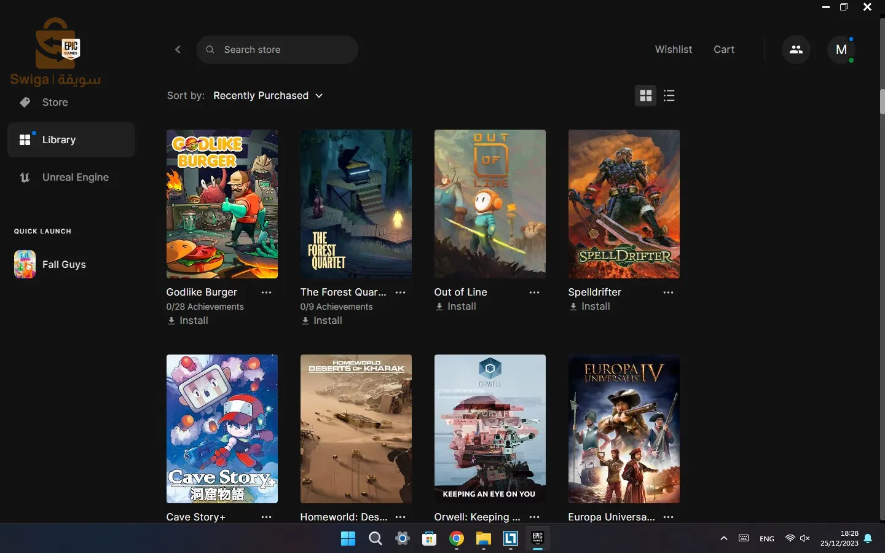Click the Search store field
885x553 pixels.
[x=277, y=50]
